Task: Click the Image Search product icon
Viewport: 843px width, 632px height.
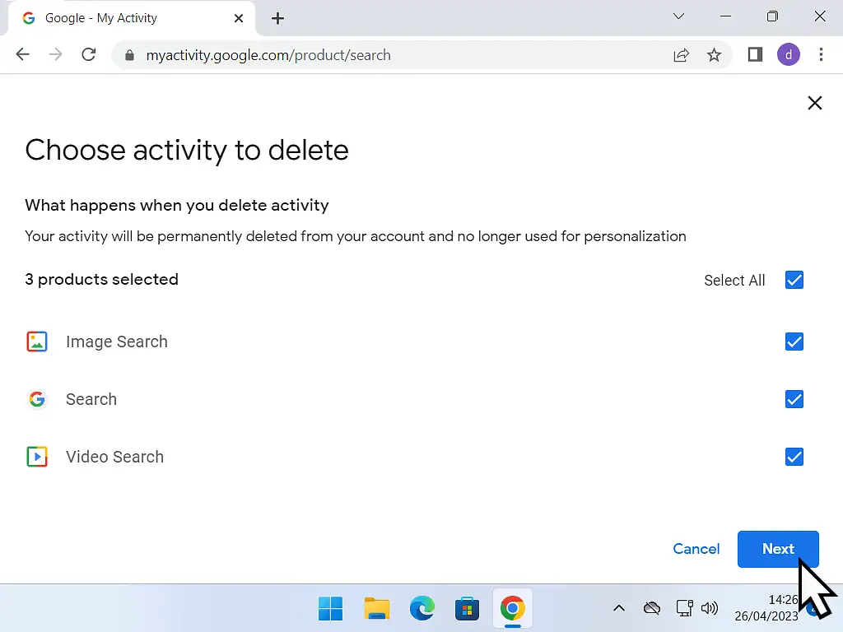Action: click(37, 341)
